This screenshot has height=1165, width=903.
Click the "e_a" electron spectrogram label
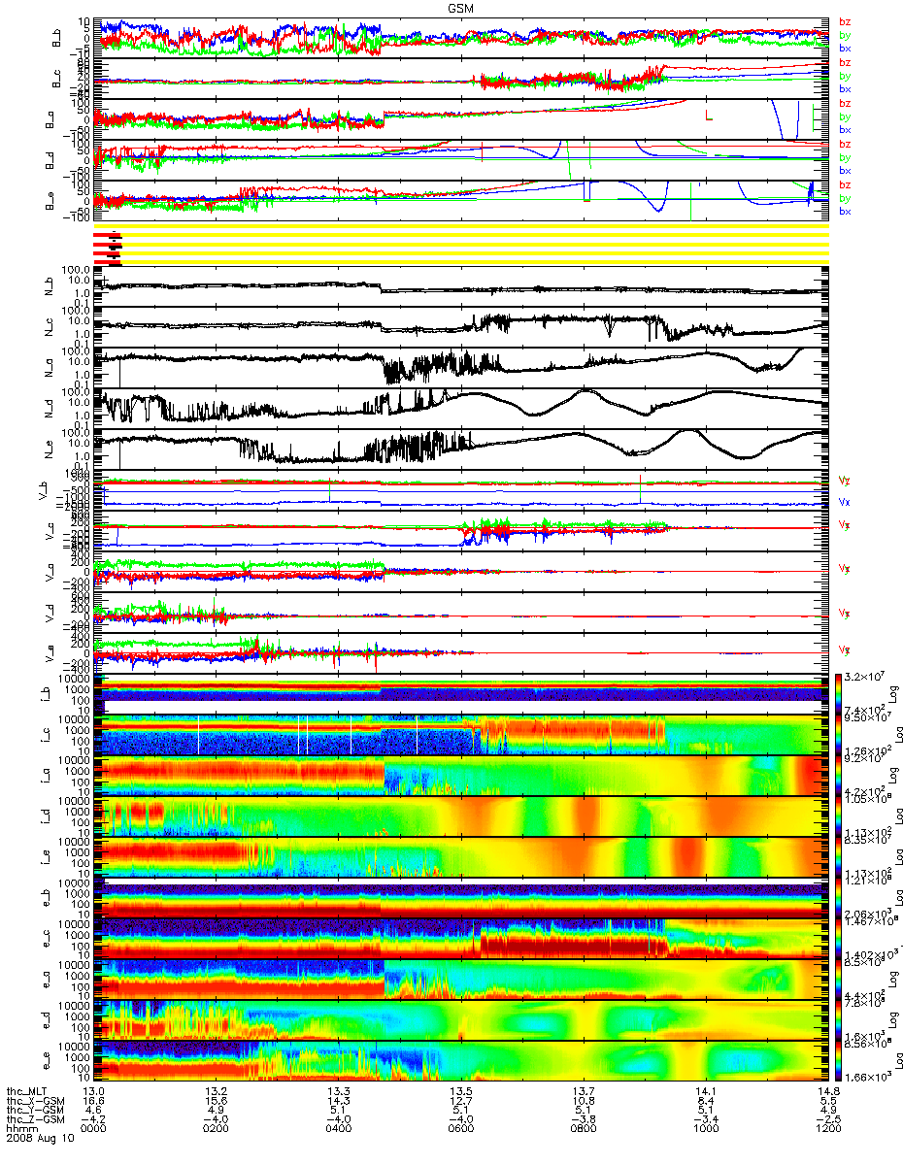[45, 980]
